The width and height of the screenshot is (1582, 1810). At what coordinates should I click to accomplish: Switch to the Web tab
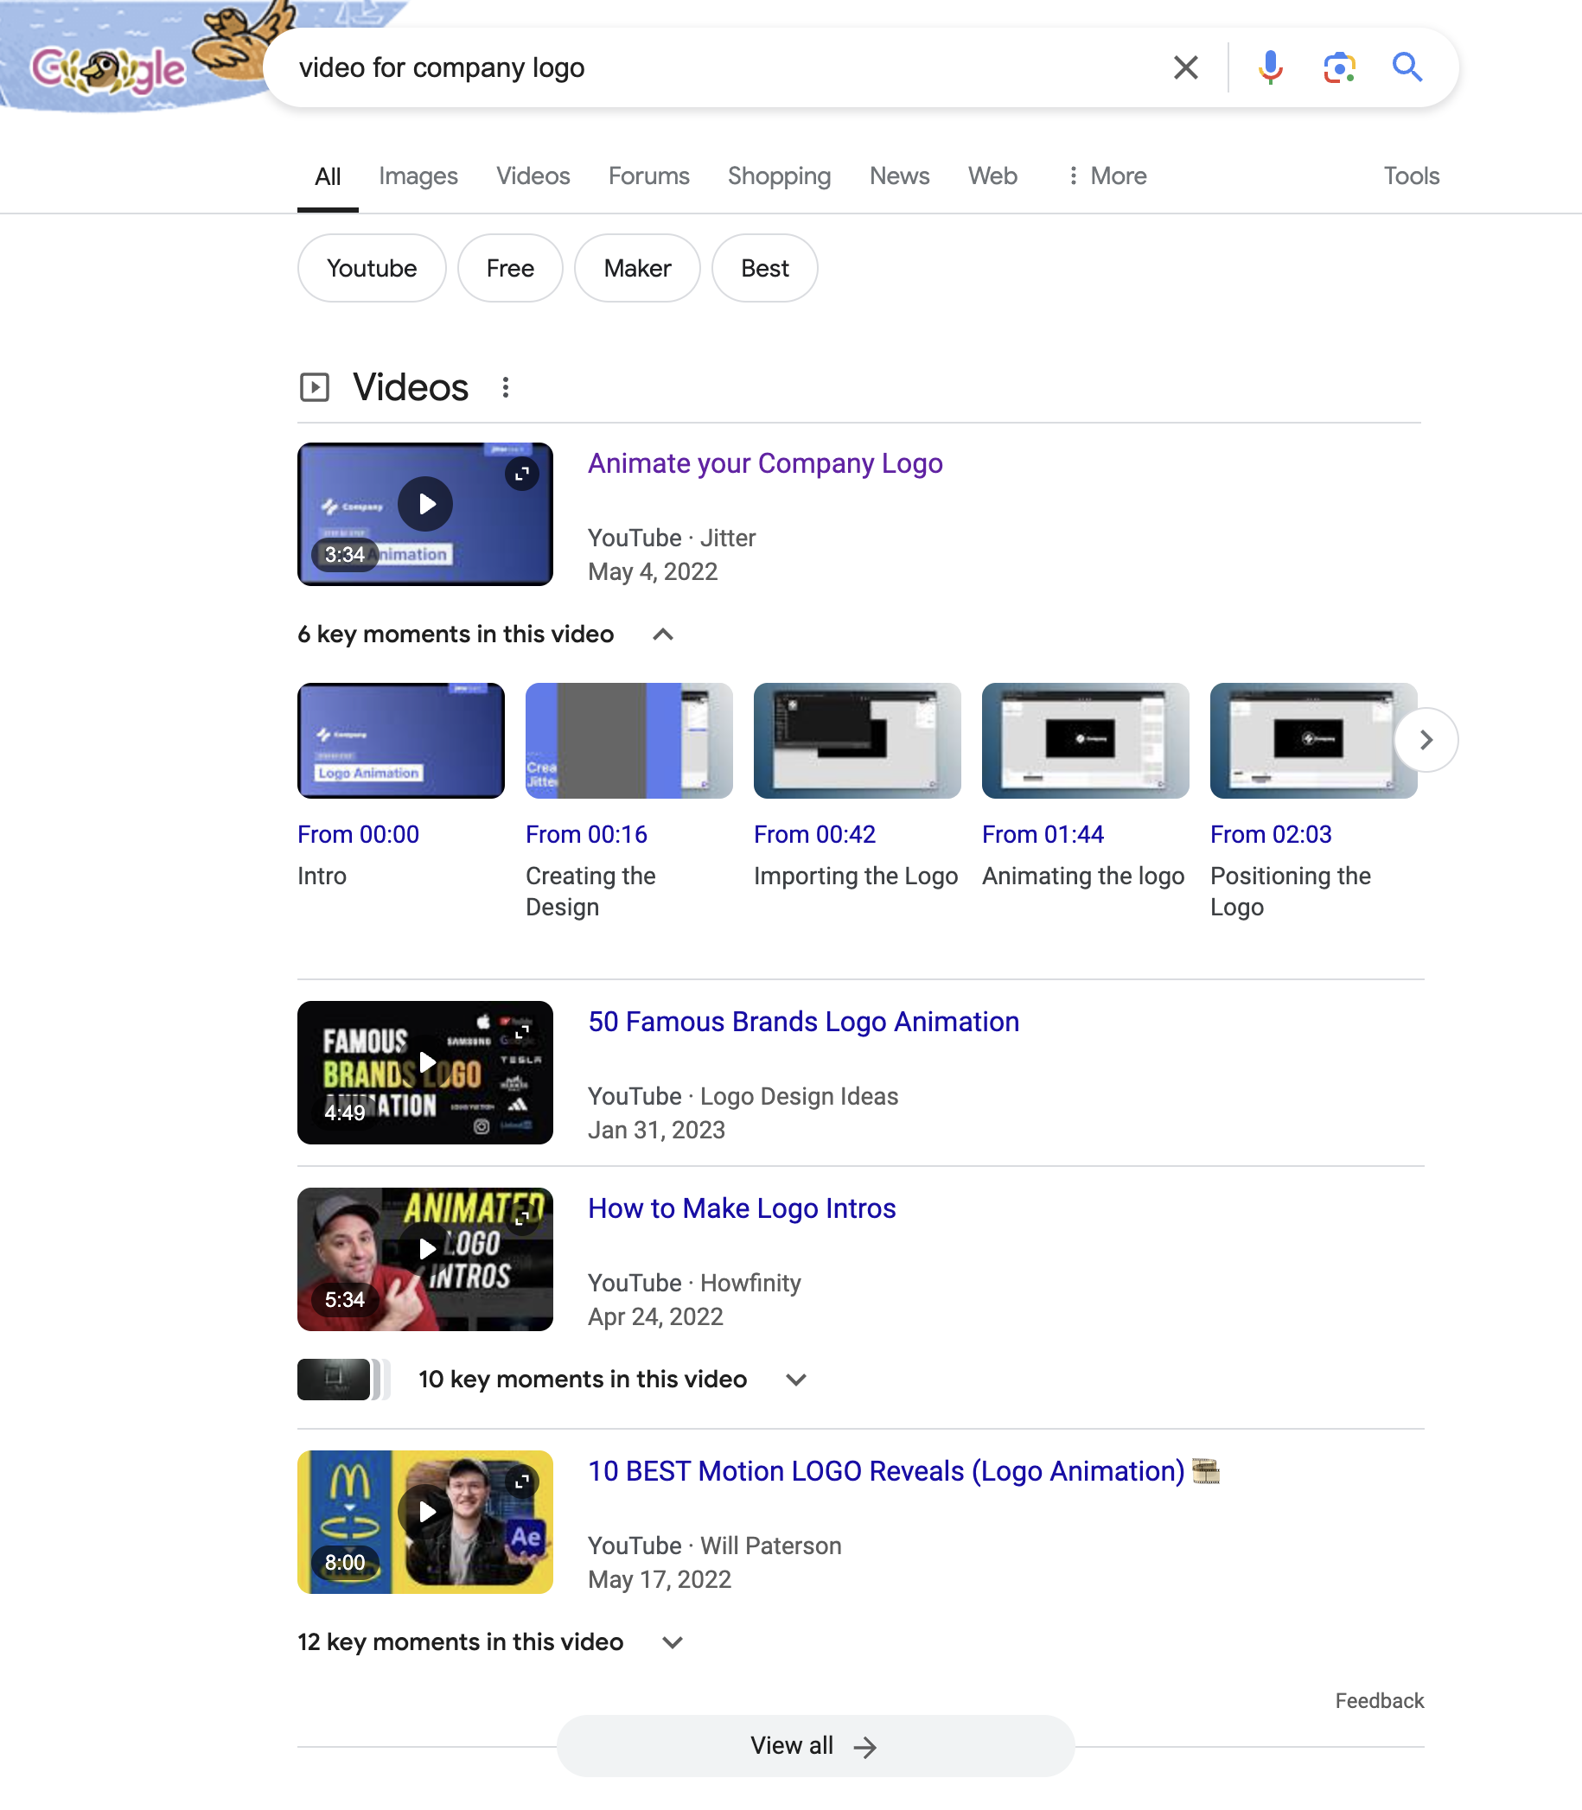[992, 176]
